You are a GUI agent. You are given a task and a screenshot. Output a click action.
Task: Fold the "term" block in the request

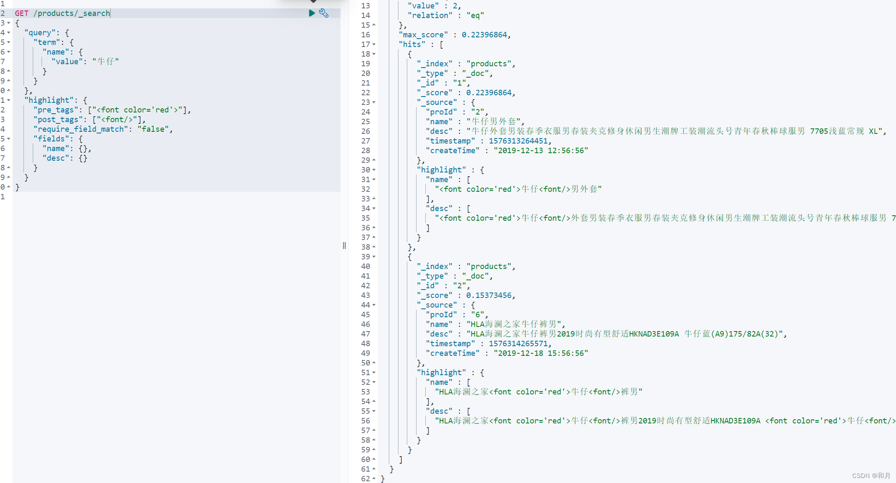[8, 42]
